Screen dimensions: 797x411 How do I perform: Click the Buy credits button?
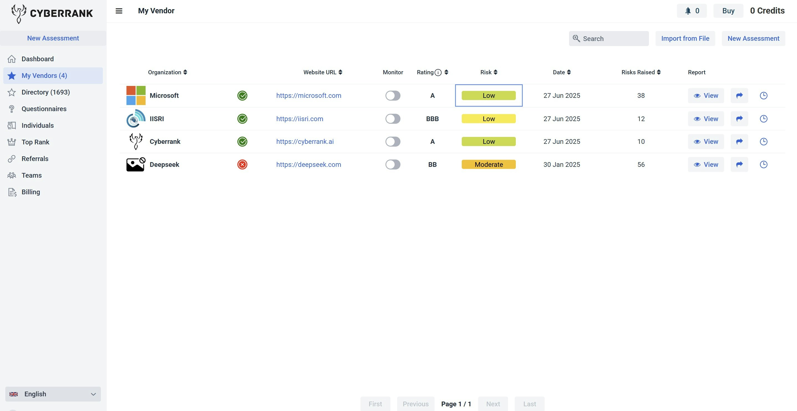728,11
